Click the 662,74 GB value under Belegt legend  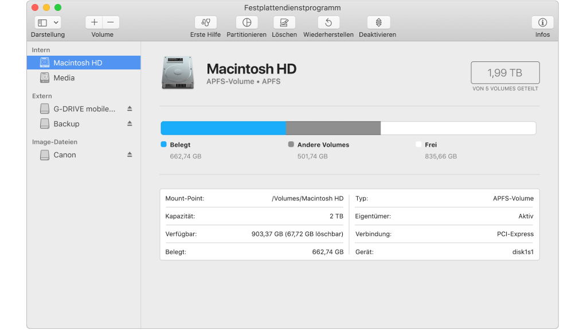coord(186,156)
